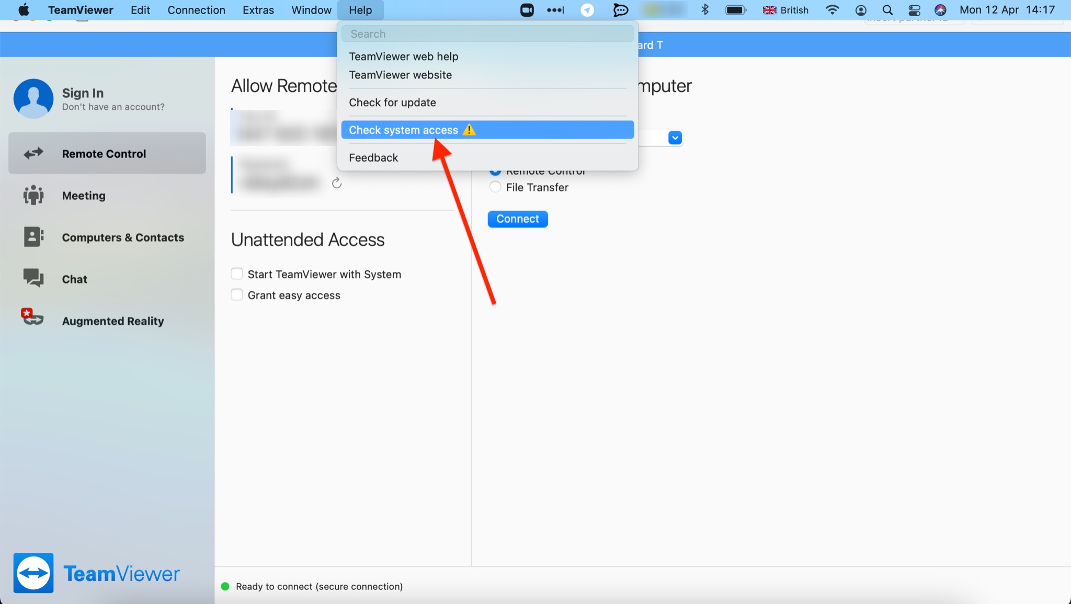Click the TeamViewer logo at bottom left
This screenshot has width=1071, height=604.
click(x=33, y=573)
